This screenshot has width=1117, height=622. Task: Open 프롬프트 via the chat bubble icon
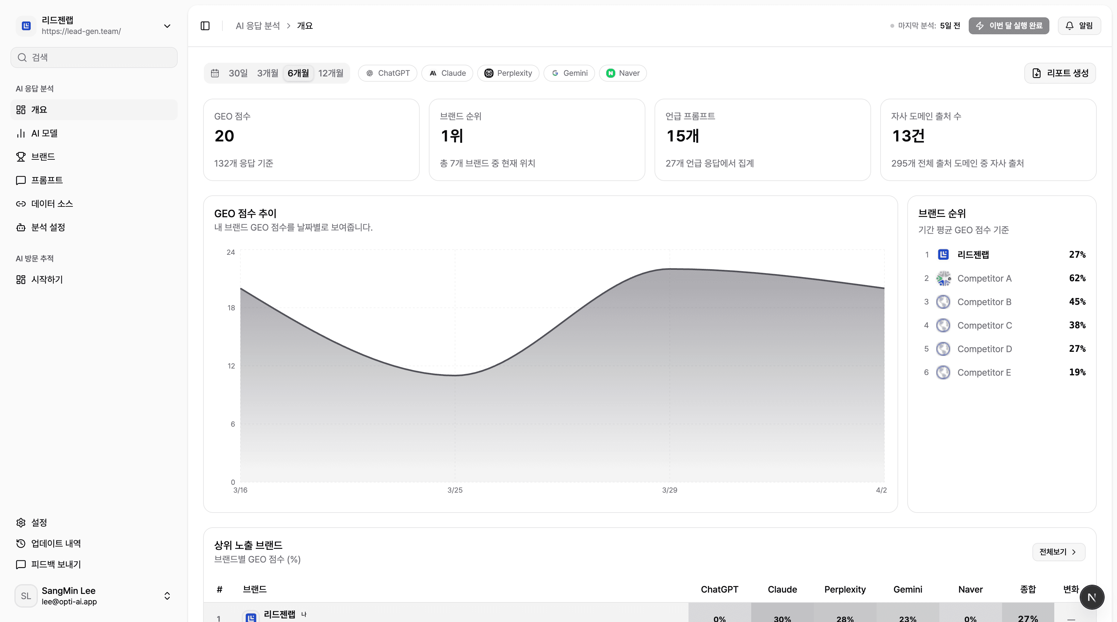tap(21, 180)
